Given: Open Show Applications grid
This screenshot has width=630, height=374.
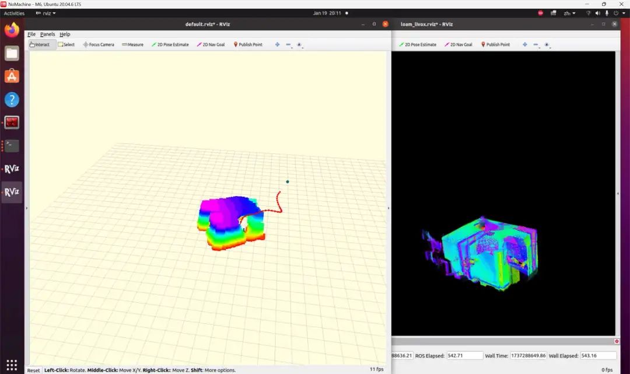Looking at the screenshot, I should point(12,365).
